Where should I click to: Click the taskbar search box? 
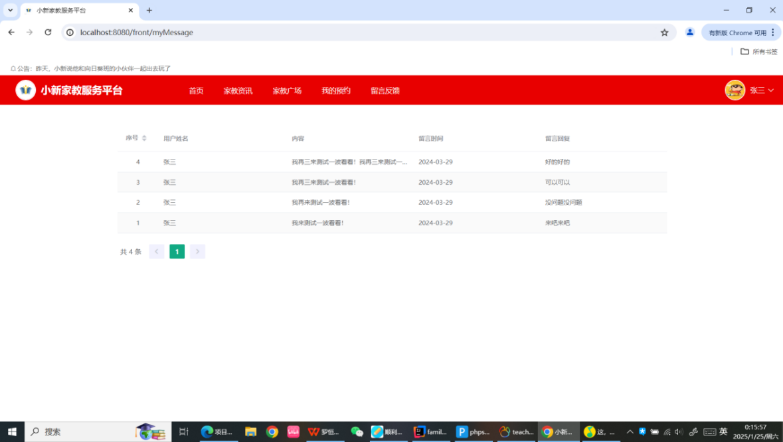coord(98,431)
